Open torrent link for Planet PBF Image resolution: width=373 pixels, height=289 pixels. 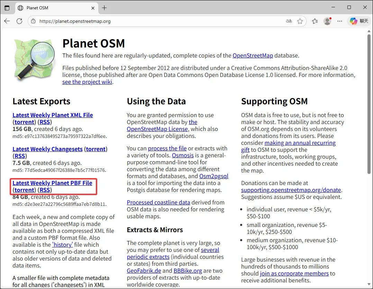coord(24,190)
